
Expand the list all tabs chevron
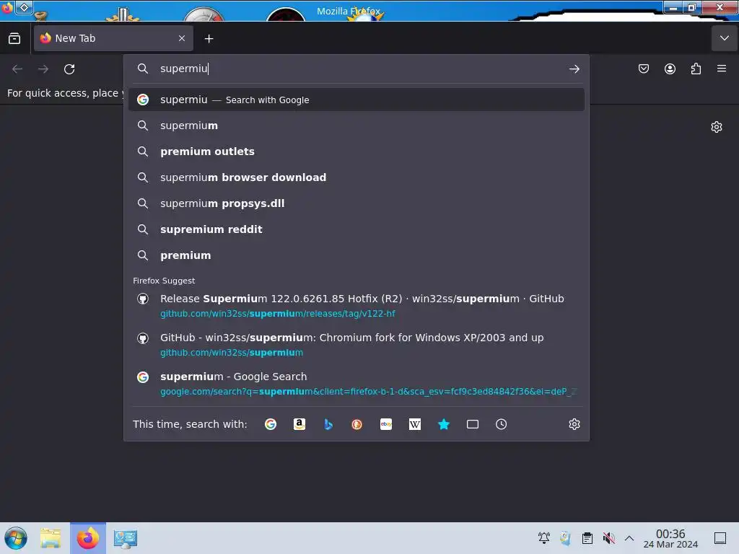tap(725, 38)
